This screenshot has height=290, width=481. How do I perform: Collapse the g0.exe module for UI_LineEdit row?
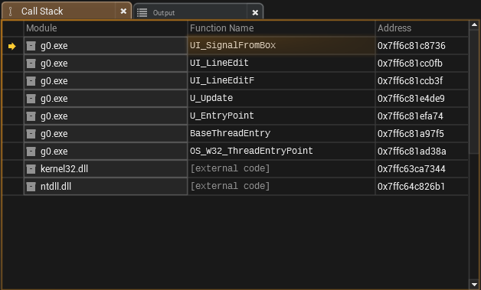[x=31, y=64]
